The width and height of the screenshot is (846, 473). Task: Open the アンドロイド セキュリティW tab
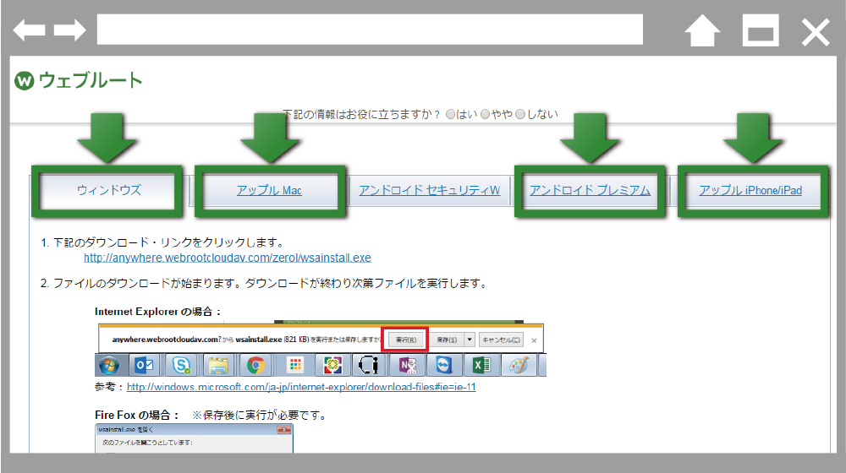[430, 190]
